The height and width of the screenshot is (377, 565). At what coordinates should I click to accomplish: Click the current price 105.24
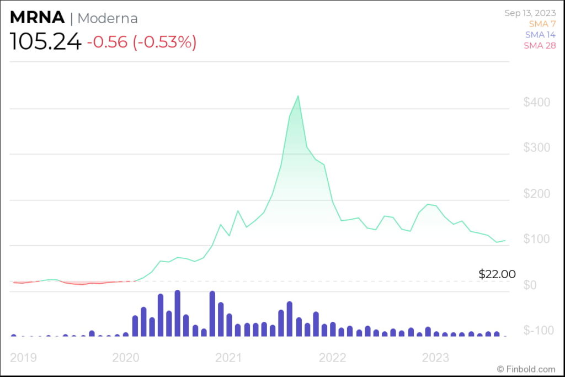[46, 42]
